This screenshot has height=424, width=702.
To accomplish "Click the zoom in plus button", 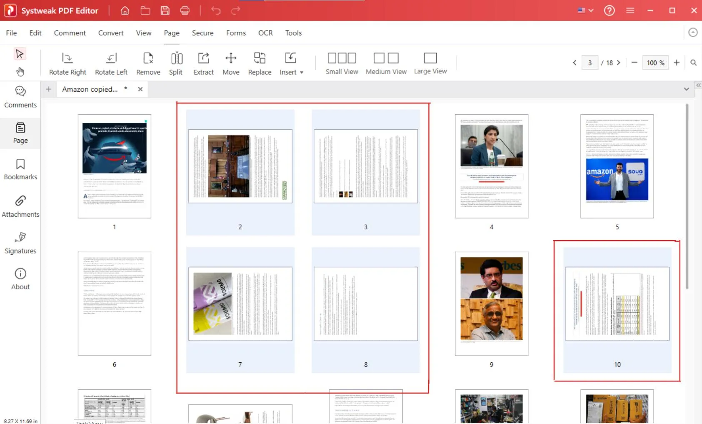I will point(677,63).
